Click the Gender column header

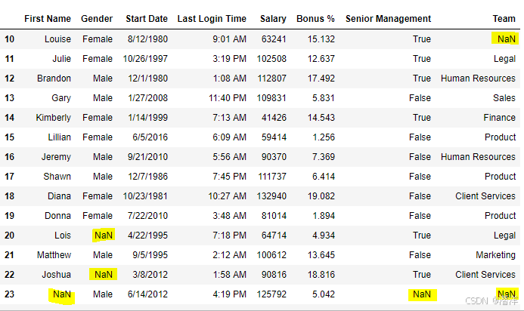tap(97, 19)
